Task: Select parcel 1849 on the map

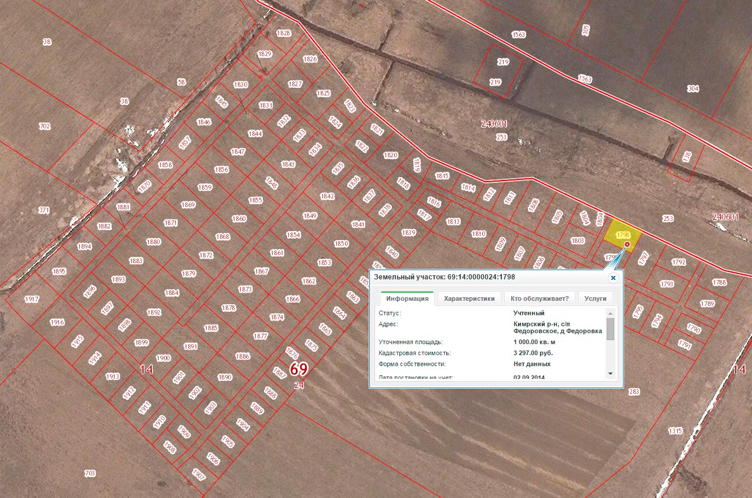Action: click(310, 216)
